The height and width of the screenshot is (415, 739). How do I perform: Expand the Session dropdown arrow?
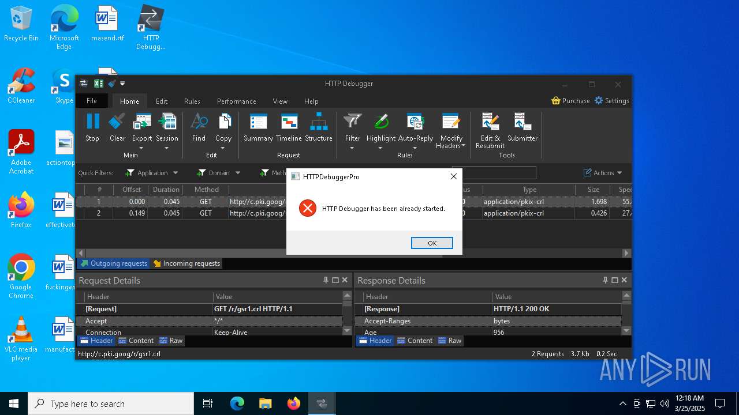(x=167, y=148)
